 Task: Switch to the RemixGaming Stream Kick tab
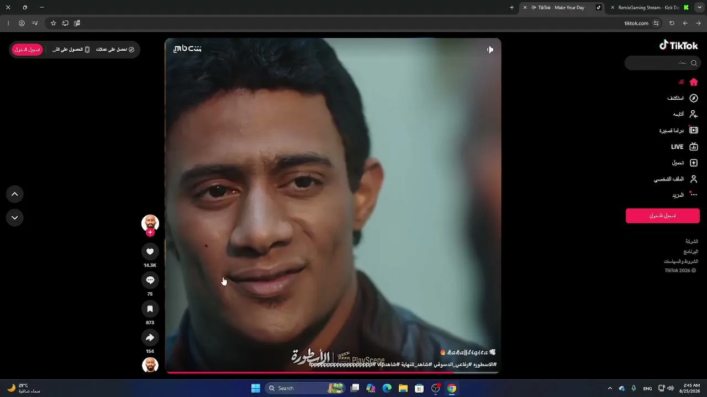pyautogui.click(x=648, y=8)
